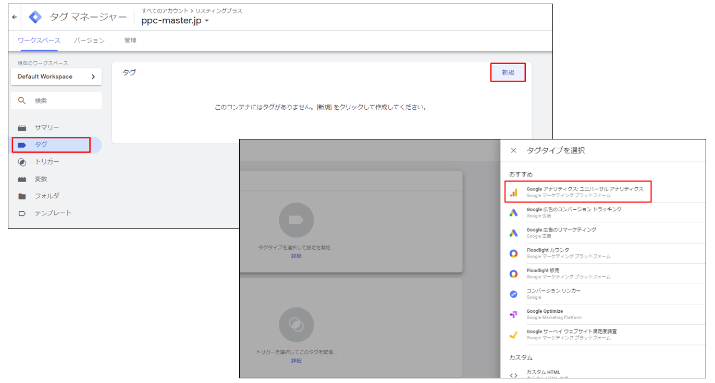Click the 変数 block icon
This screenshot has width=715, height=383.
22,180
